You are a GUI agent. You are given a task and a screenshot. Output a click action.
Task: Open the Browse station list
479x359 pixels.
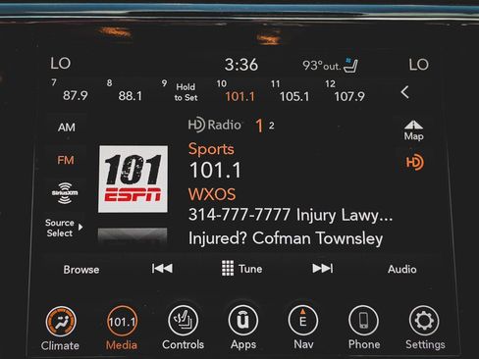pyautogui.click(x=81, y=270)
